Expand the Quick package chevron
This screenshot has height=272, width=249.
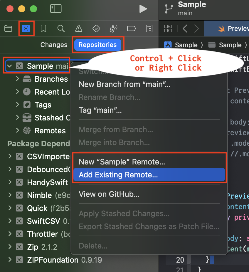click(10, 208)
